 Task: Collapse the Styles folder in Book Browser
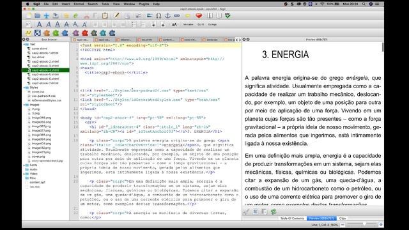pos(24,88)
